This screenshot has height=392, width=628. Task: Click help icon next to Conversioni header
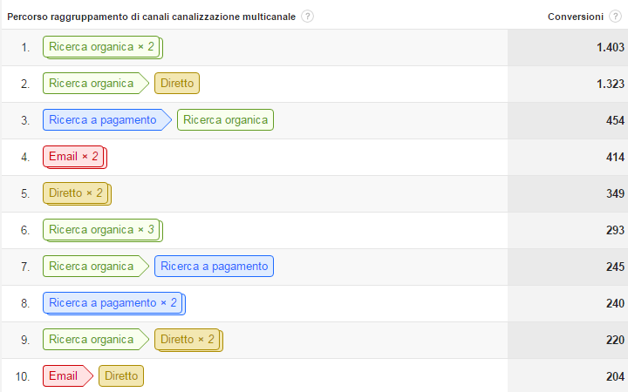(x=615, y=17)
